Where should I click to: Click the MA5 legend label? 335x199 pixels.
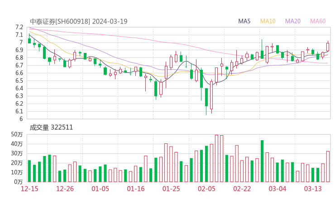click(244, 21)
